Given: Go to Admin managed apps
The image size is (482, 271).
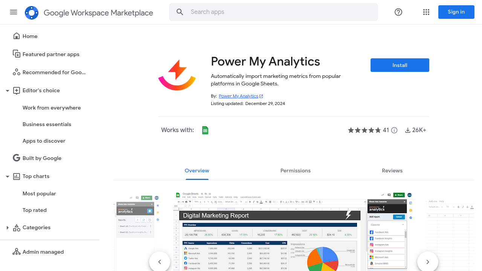Looking at the screenshot, I should (x=43, y=252).
